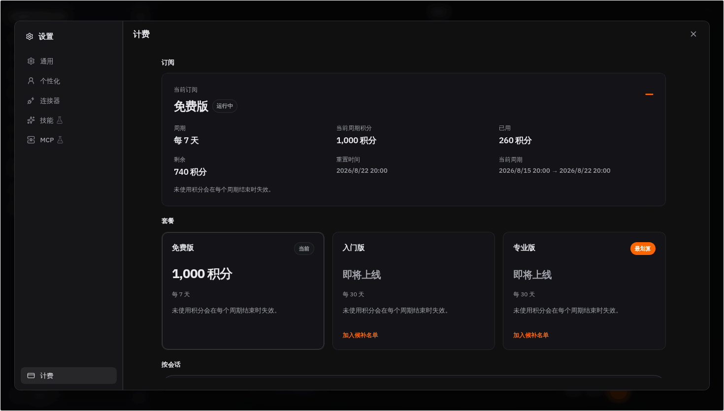Click the 设置 gear icon in header

(30, 36)
